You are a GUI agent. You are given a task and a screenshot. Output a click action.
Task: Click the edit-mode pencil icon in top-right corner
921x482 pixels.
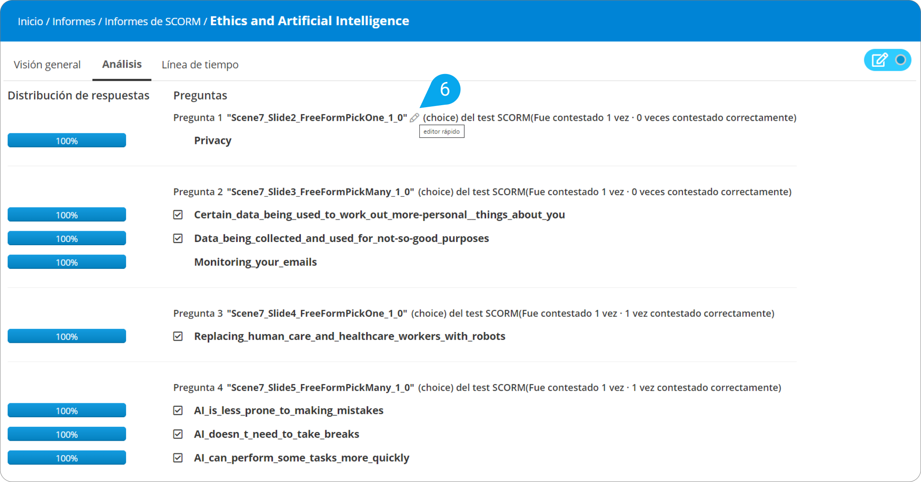tap(879, 60)
